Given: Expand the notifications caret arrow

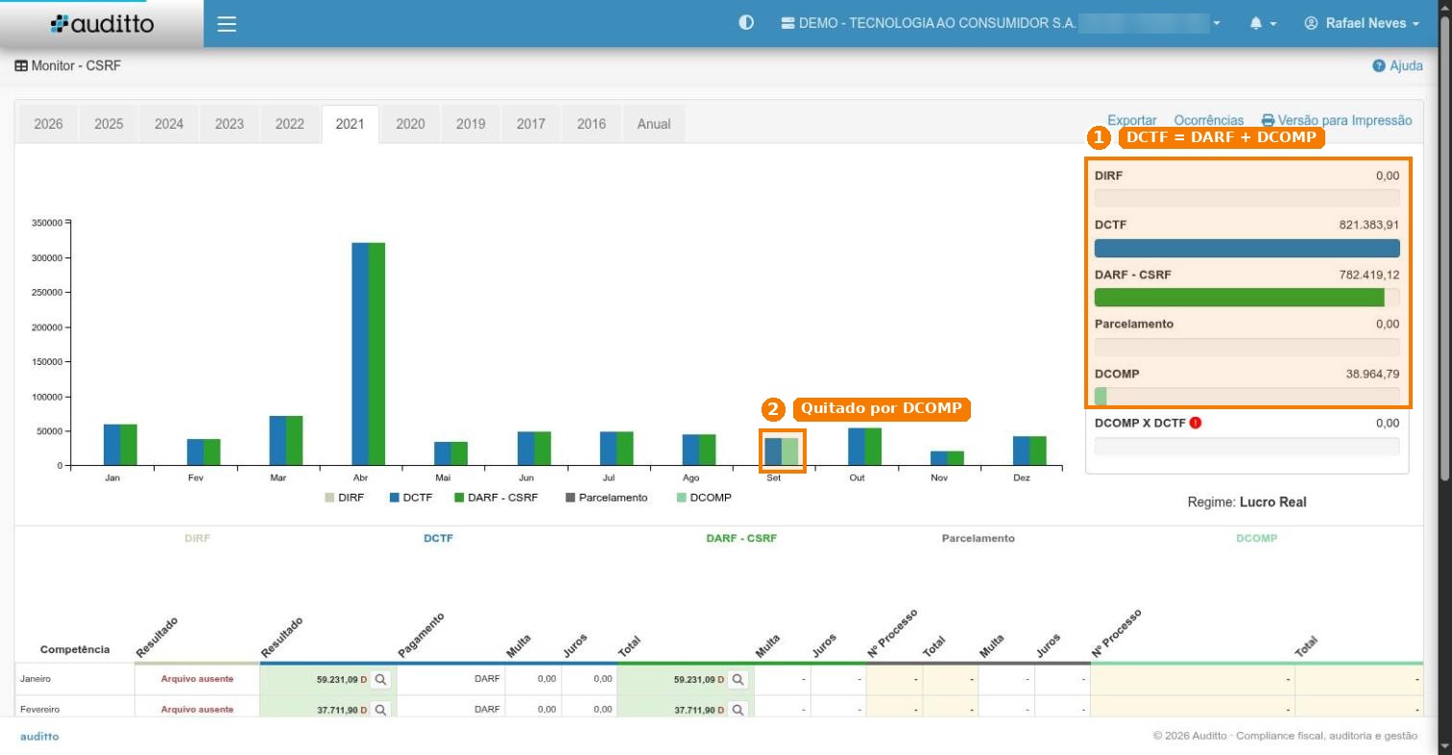Looking at the screenshot, I should coord(1273,24).
